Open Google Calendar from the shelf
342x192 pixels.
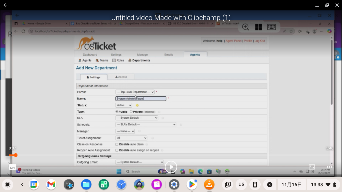pos(34,185)
